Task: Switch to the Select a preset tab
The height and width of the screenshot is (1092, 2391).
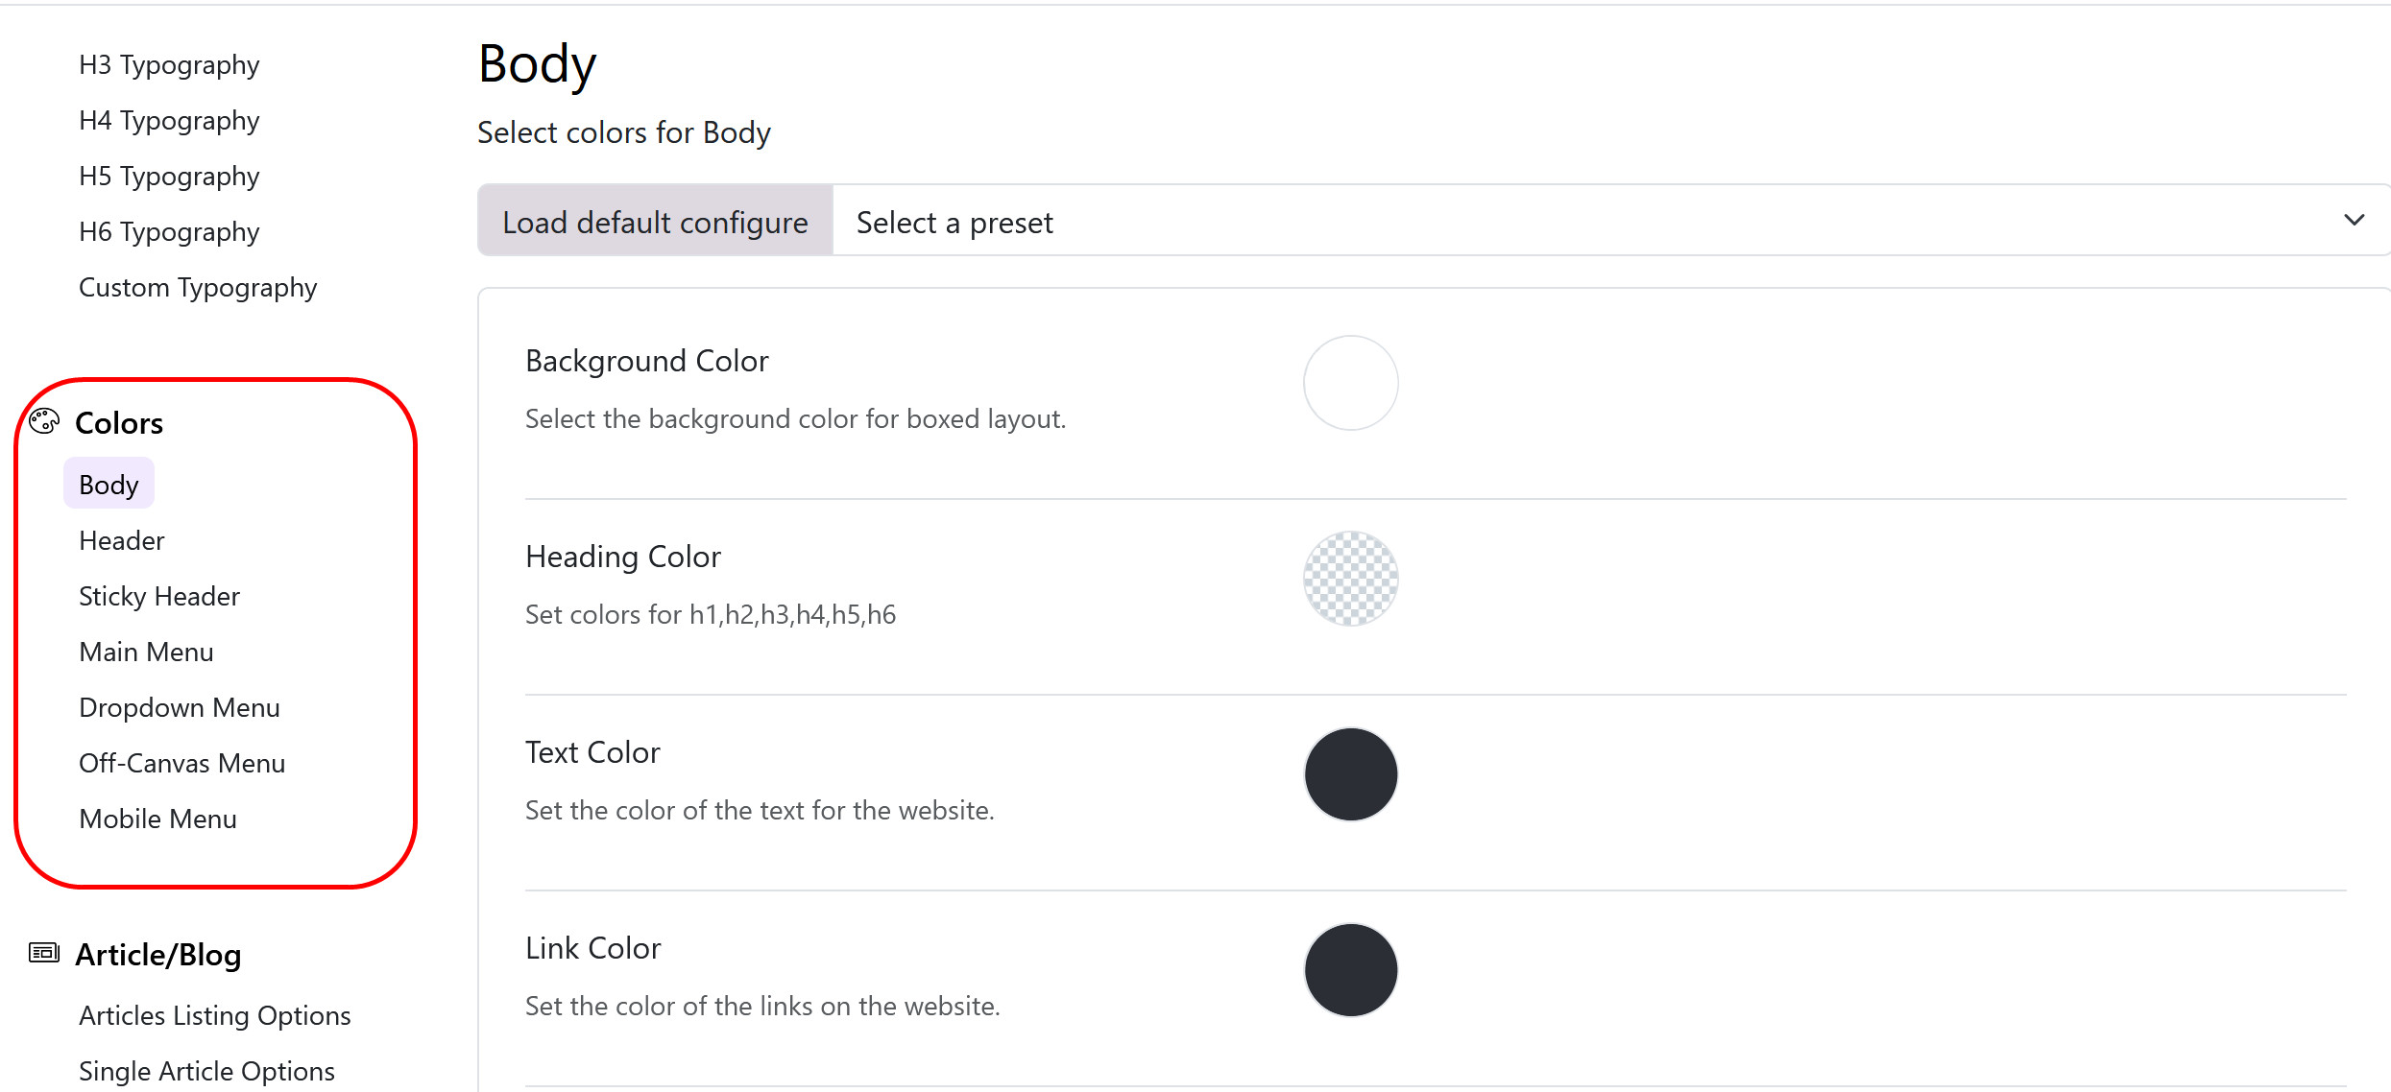Action: coord(954,222)
